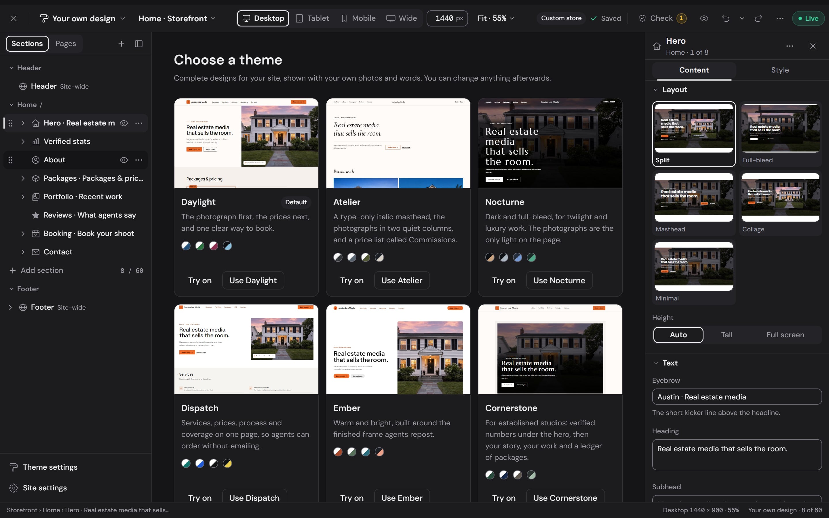Select Full screen hero height

pyautogui.click(x=785, y=335)
